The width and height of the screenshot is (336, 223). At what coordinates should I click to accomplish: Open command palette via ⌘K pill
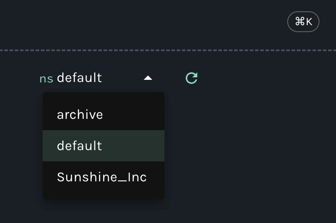coord(303,22)
